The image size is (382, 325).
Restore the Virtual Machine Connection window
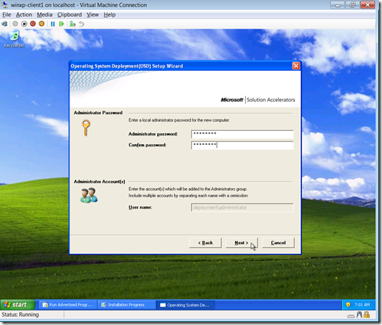tap(353, 5)
